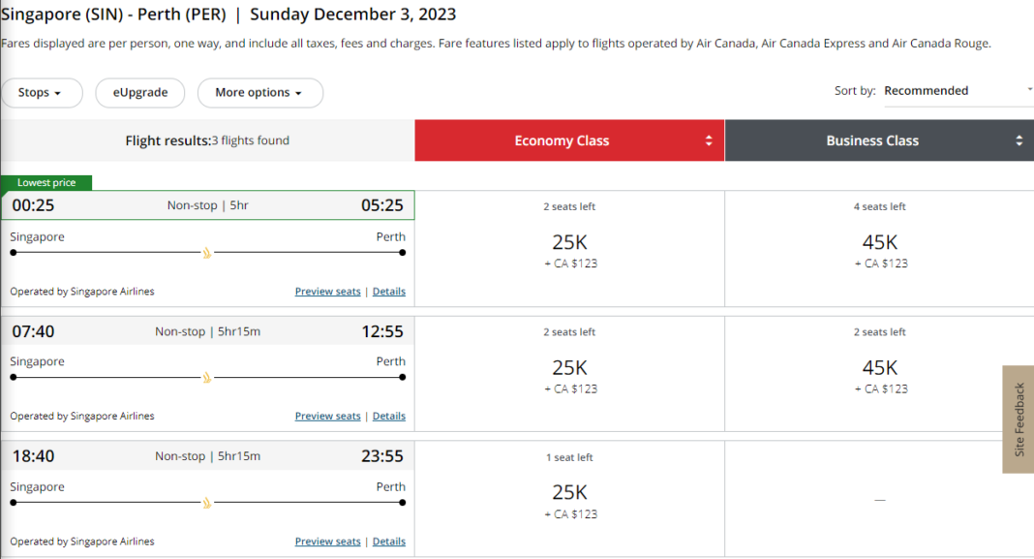
Task: Choose 25K economy fare with 1 seat left
Action: coord(570,492)
